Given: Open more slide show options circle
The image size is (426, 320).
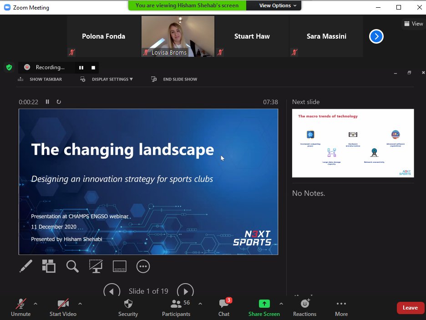Looking at the screenshot, I should (143, 266).
